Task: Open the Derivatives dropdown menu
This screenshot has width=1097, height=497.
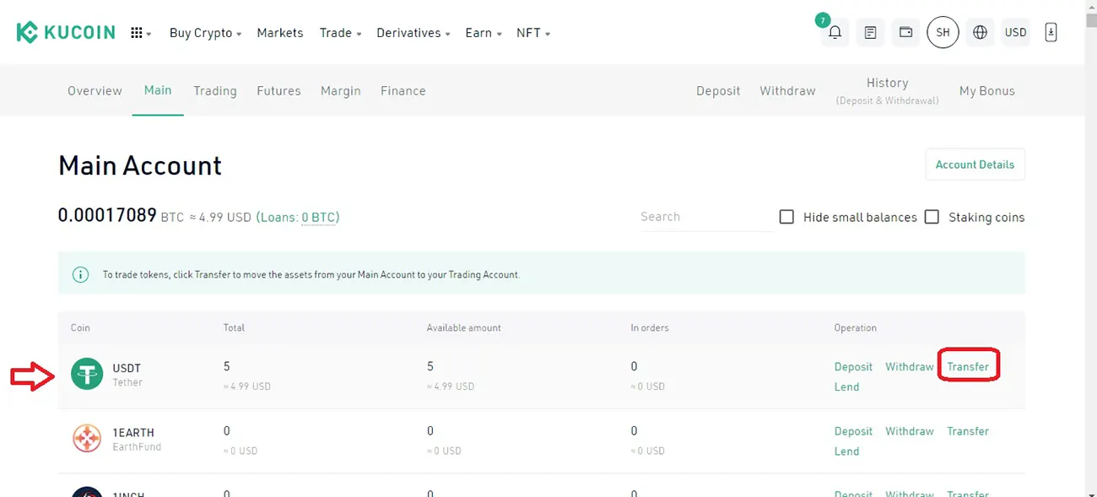Action: pos(408,32)
